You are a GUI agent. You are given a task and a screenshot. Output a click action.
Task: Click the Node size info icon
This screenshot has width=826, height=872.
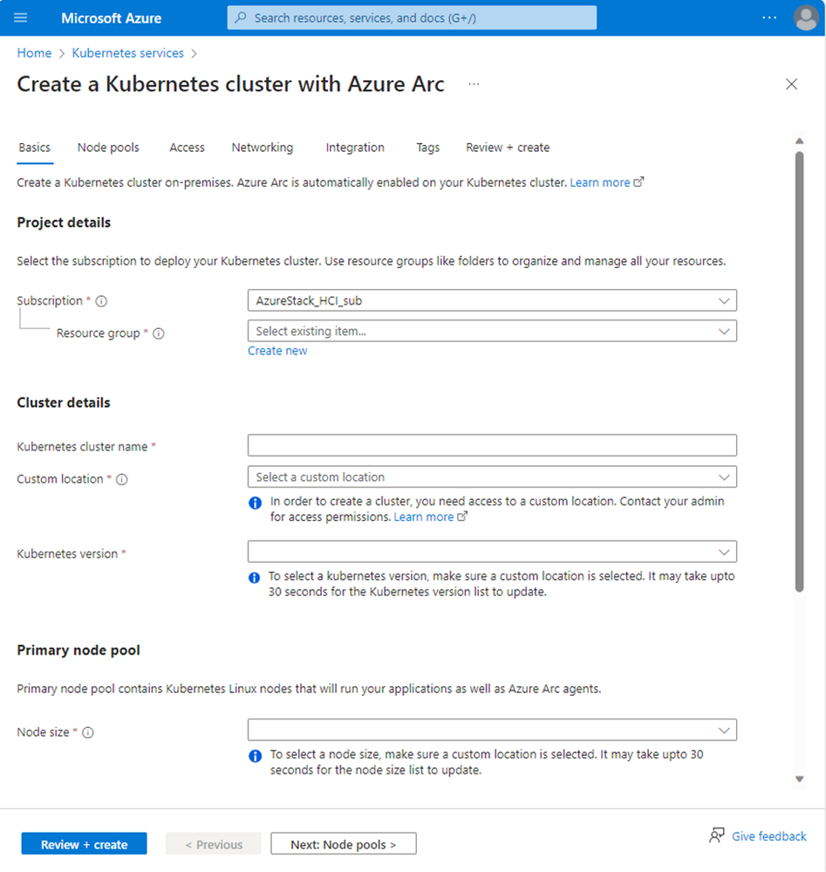[x=87, y=732]
